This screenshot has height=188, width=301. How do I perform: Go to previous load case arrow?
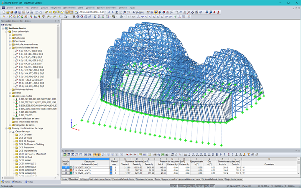109,12
